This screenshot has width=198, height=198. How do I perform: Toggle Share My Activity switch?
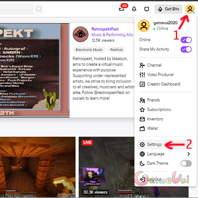tap(186, 49)
